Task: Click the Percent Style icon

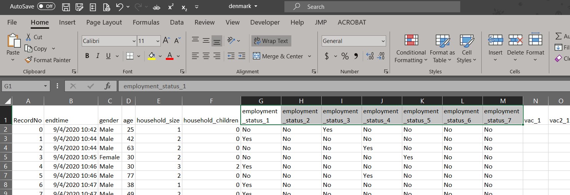Action: click(x=345, y=56)
